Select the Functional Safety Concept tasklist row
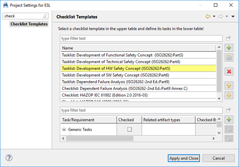The image size is (239, 167). pos(138,55)
